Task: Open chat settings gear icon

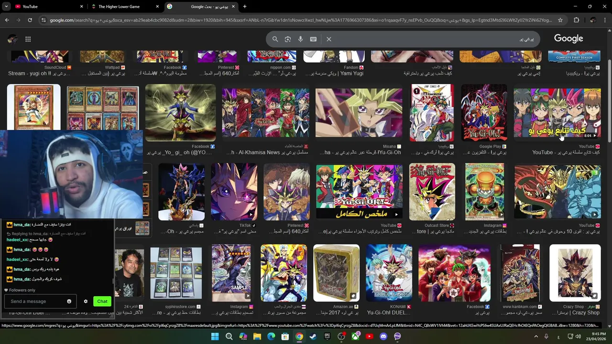Action: [x=86, y=301]
